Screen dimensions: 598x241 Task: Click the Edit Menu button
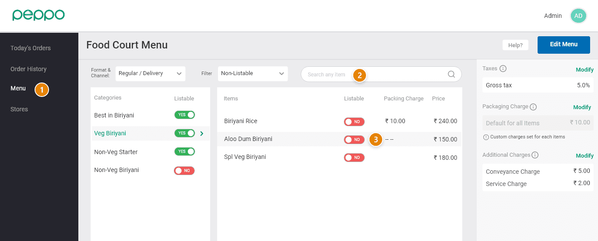pos(563,45)
